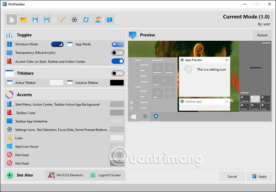Image resolution: width=276 pixels, height=192 pixels.
Task: Click the user help toolbar icon
Action: click(x=98, y=20)
